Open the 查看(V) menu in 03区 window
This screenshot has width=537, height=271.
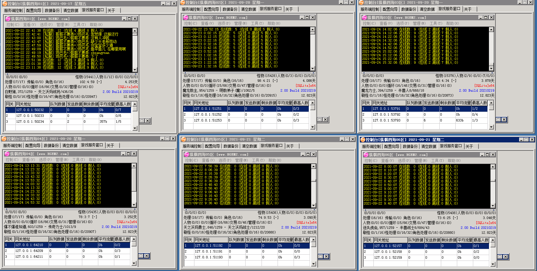click(386, 23)
